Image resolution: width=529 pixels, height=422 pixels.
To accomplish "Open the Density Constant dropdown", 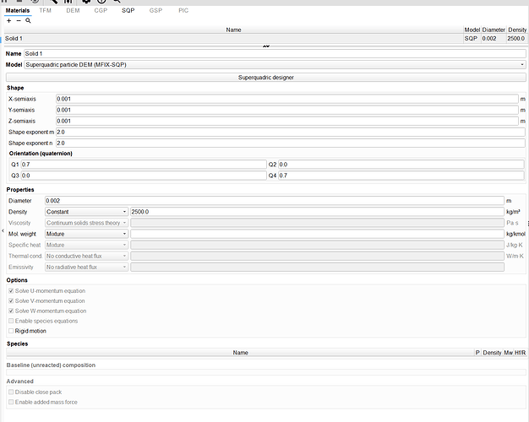I will coord(86,211).
